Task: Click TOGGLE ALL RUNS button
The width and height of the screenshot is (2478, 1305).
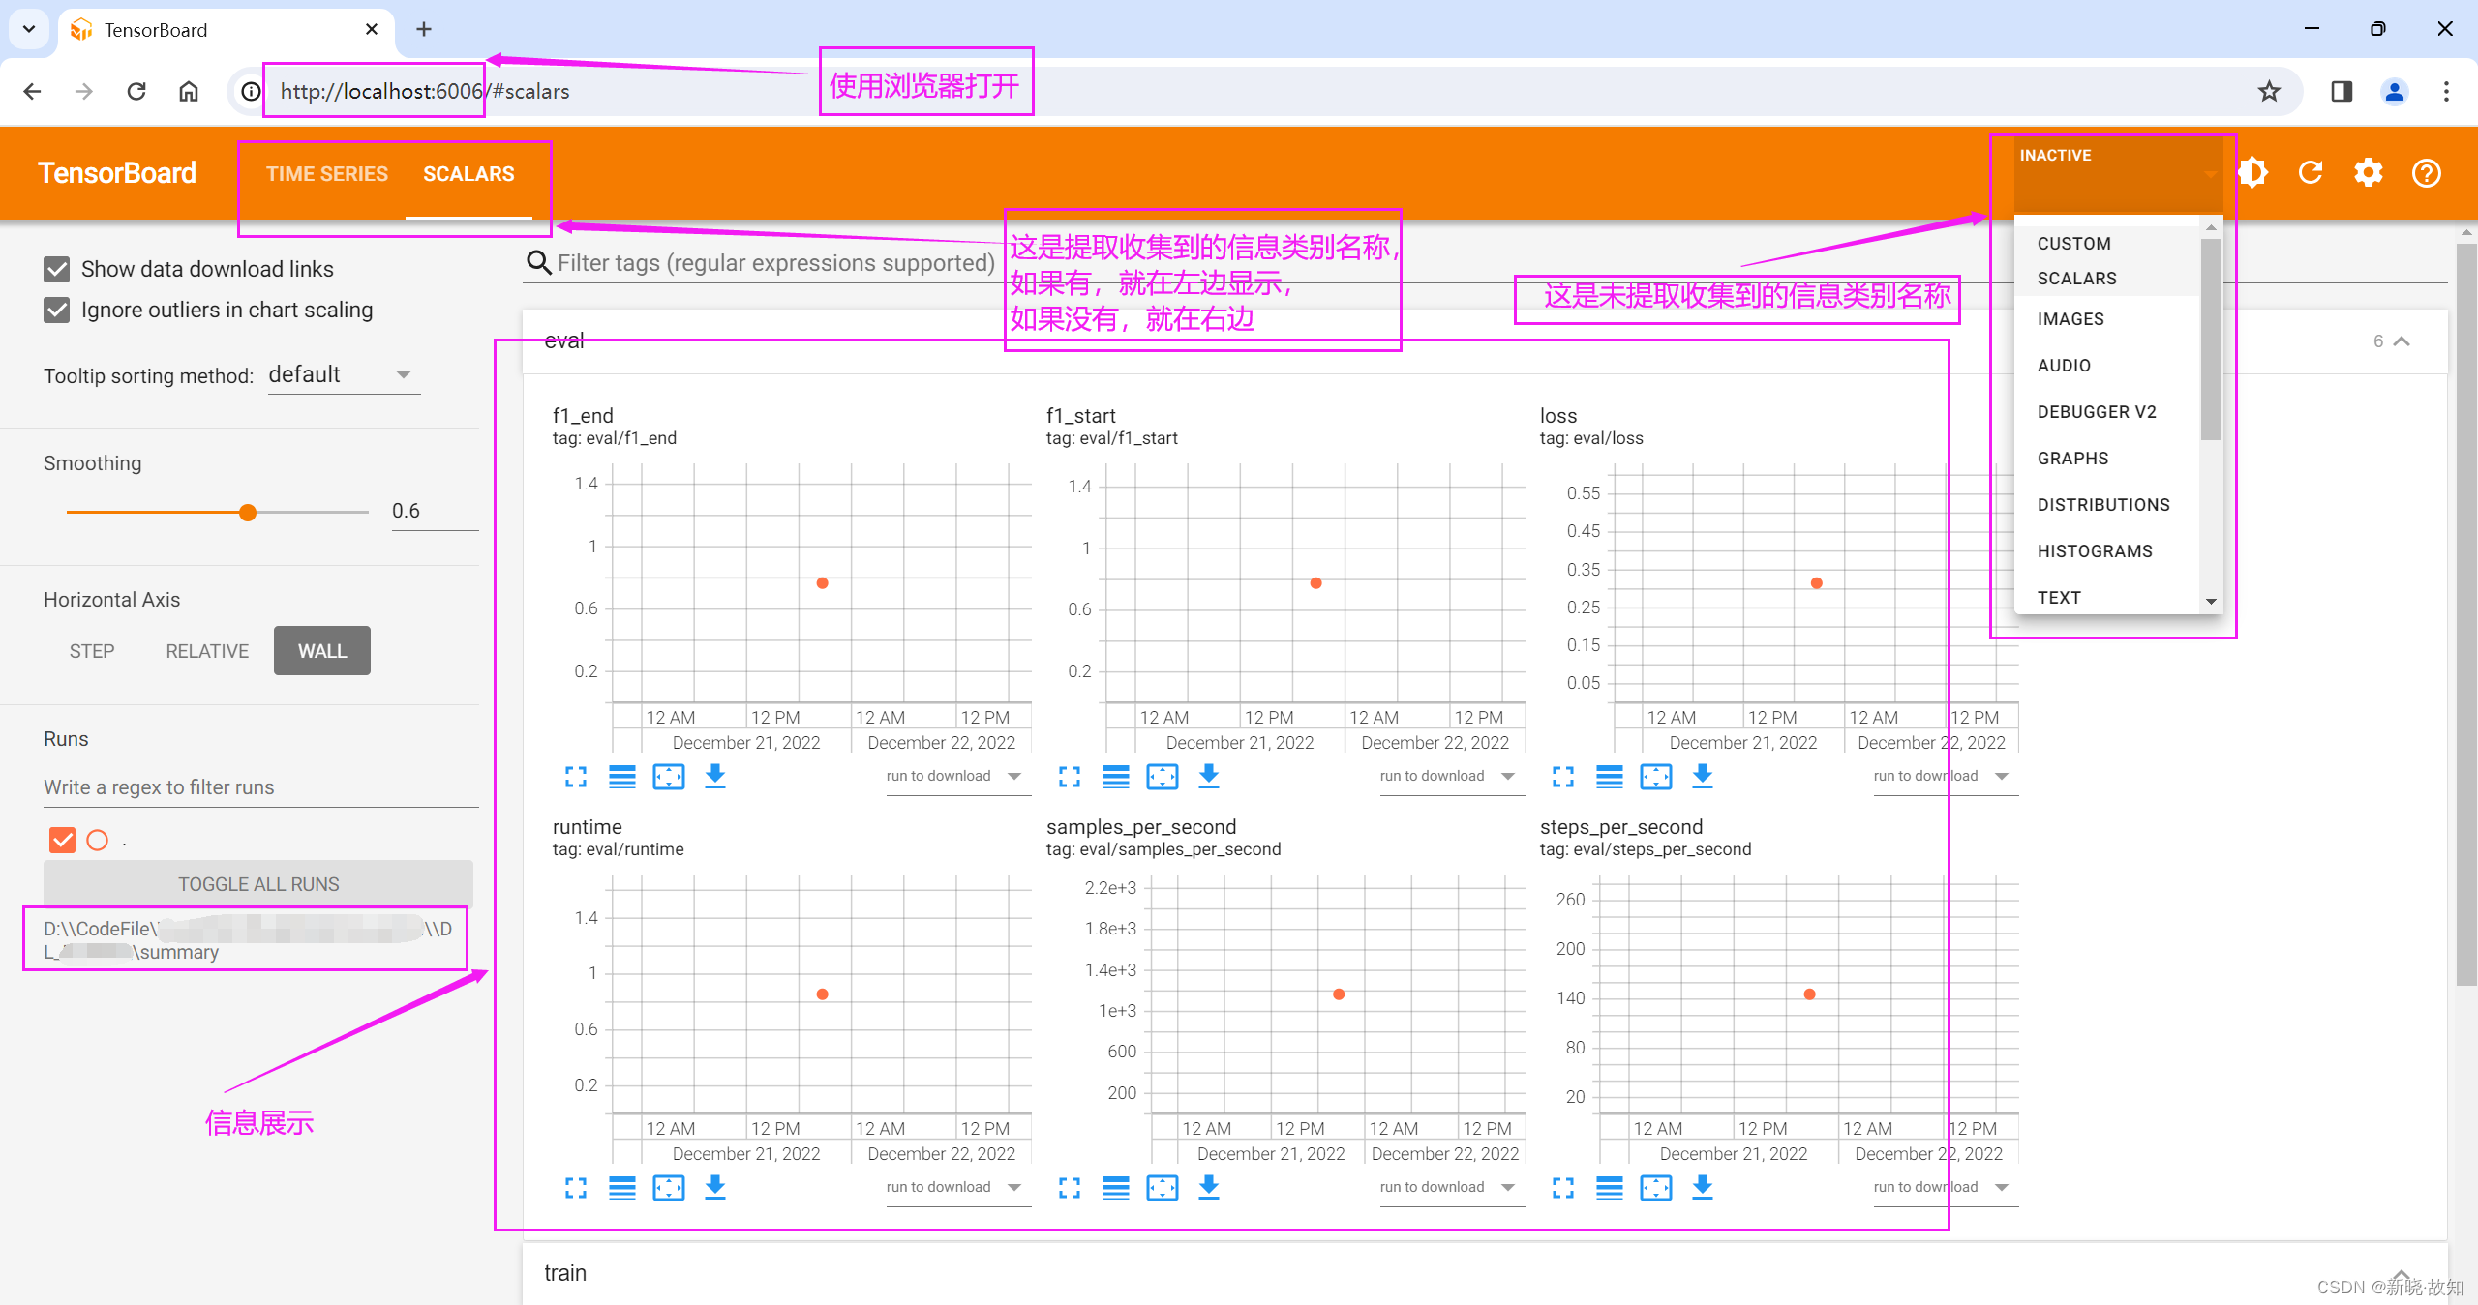Action: point(258,884)
